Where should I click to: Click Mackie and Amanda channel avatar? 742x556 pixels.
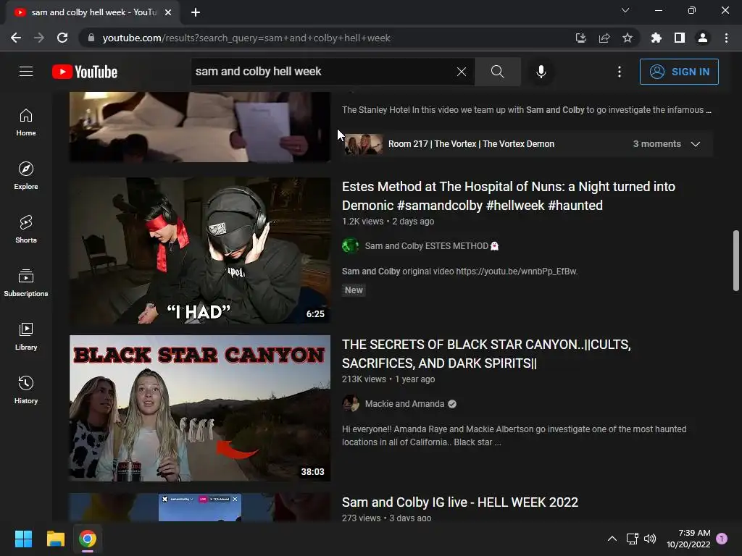(x=350, y=404)
